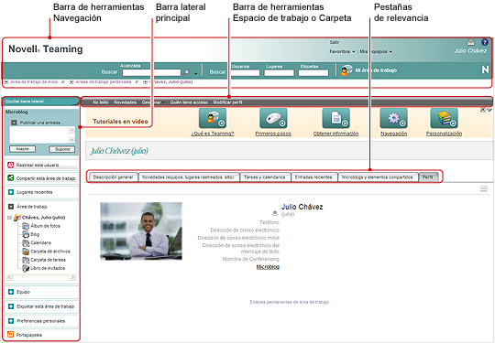The image size is (495, 343).
Task: Click Julio Chávez profile photo
Action: click(x=141, y=230)
